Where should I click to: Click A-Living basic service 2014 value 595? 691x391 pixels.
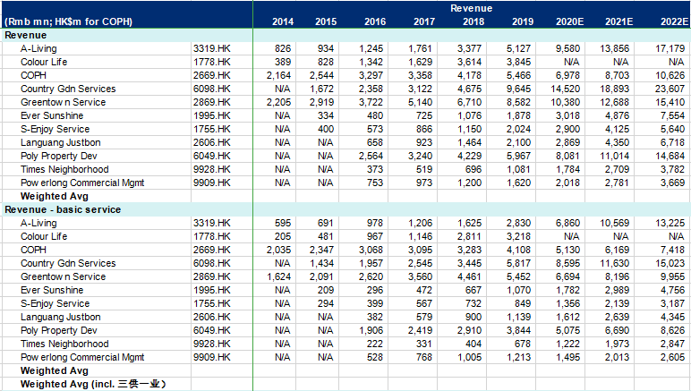[x=283, y=224]
